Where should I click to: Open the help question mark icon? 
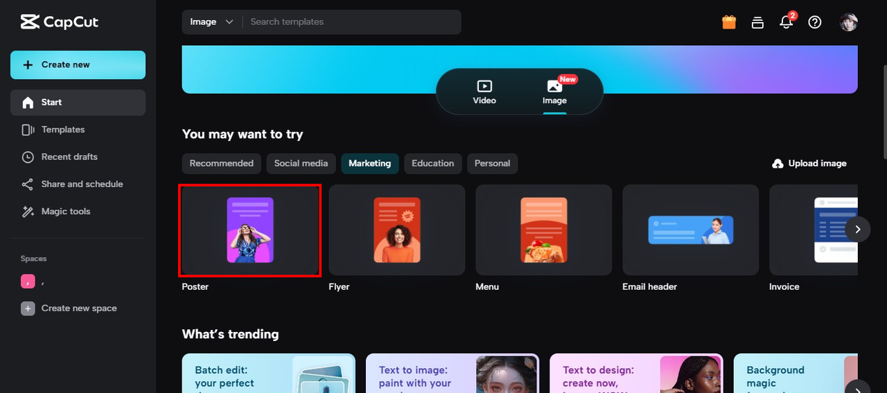815,22
